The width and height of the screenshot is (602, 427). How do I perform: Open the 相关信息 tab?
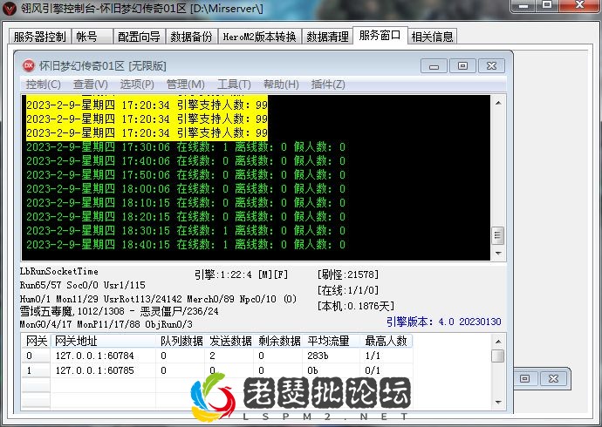[432, 37]
